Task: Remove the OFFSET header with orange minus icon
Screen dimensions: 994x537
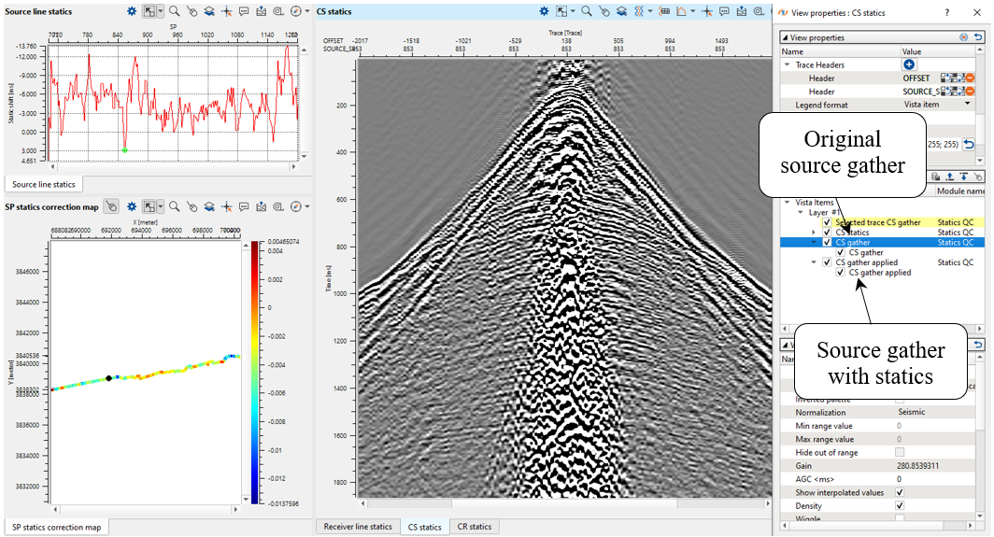Action: click(x=970, y=78)
